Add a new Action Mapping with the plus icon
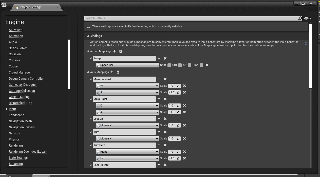This screenshot has width=320, height=177. tap(115, 51)
